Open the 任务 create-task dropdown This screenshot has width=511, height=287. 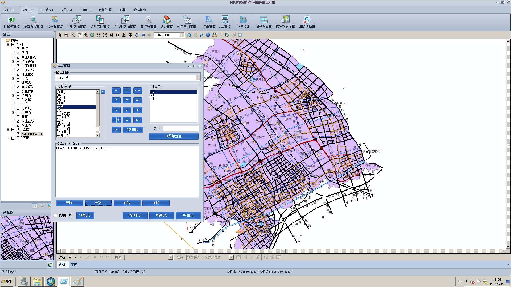point(231,258)
